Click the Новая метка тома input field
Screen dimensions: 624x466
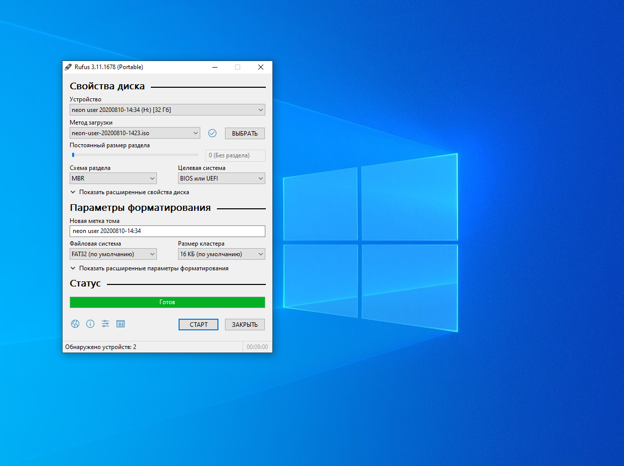point(167,231)
